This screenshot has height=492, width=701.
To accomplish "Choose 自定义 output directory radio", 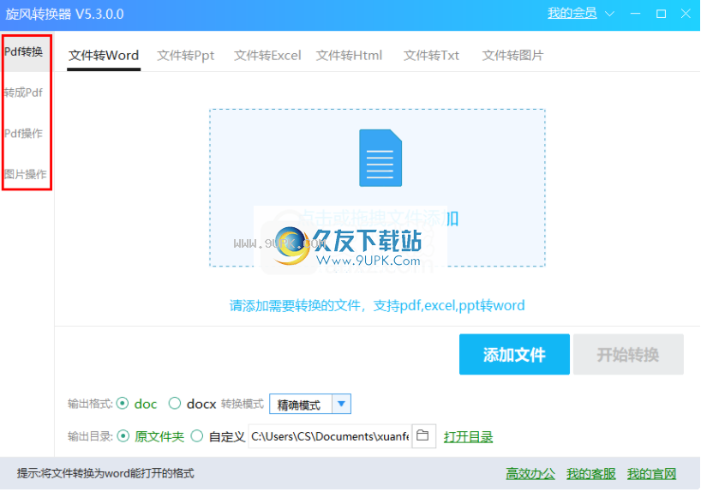I will click(x=197, y=436).
